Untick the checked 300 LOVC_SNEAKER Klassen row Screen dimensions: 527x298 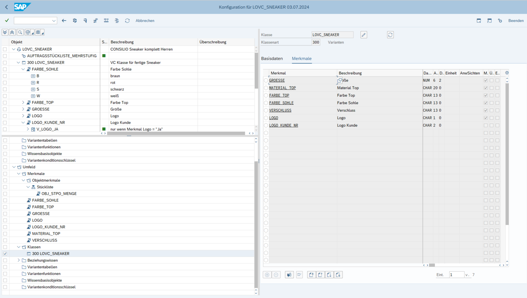pos(5,254)
